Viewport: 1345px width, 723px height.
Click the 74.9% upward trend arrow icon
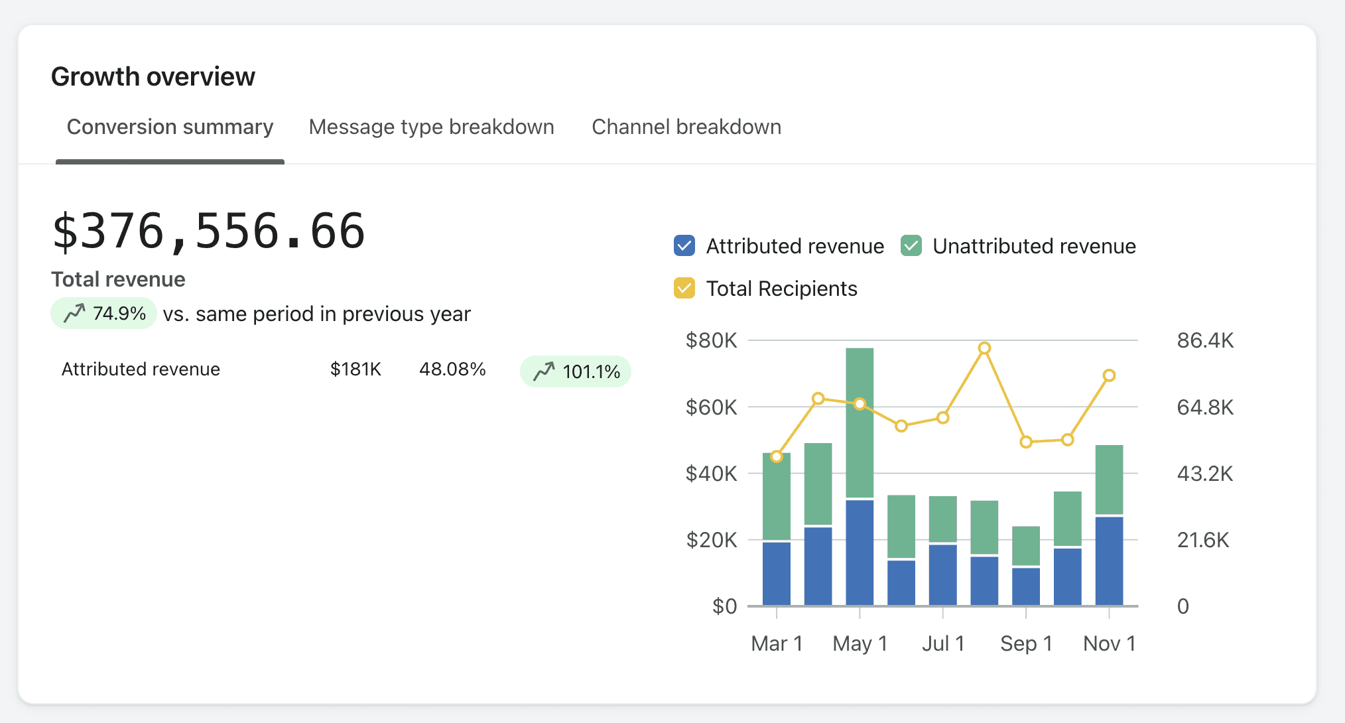[74, 312]
